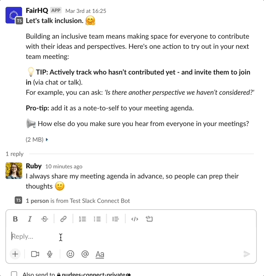This screenshot has width=264, height=276.
Task: Insert a code block
Action: point(149,219)
